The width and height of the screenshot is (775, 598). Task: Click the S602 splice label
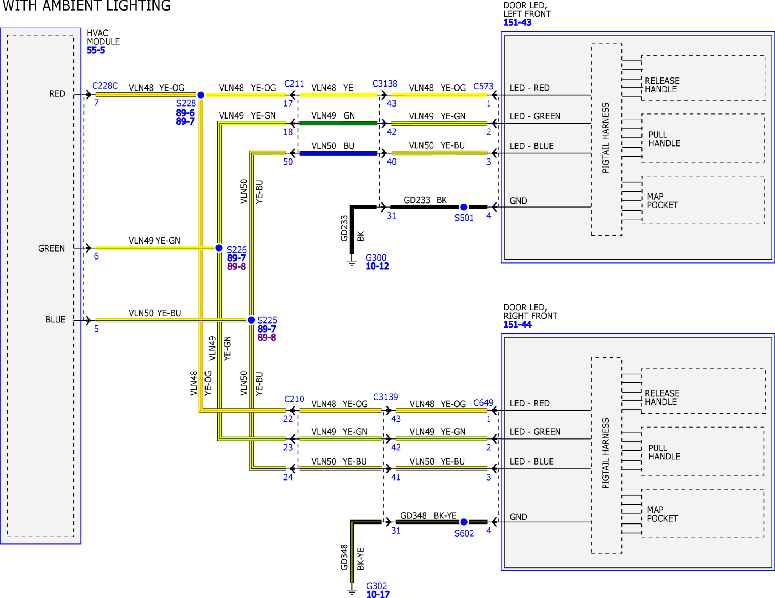[x=464, y=533]
